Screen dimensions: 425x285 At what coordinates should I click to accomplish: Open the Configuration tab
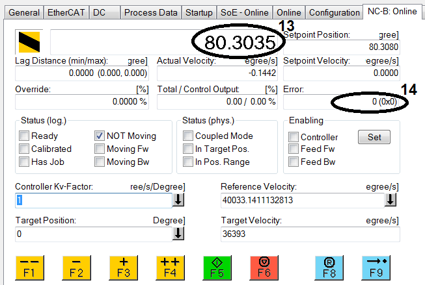(x=334, y=12)
